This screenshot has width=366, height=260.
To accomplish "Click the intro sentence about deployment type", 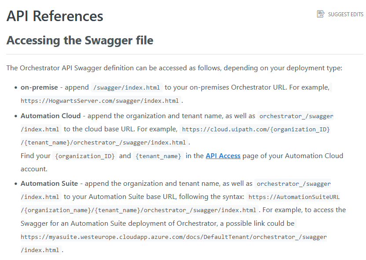I will [174, 68].
